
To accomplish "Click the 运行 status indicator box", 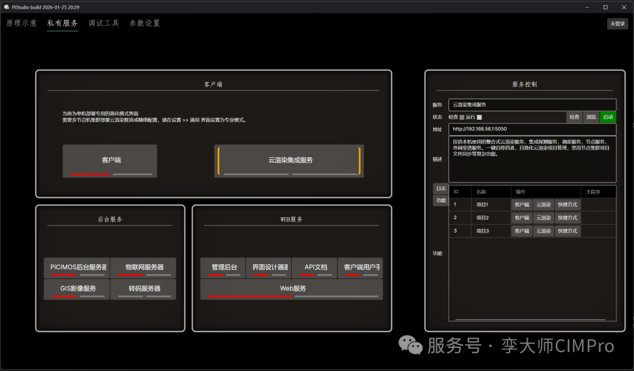I will point(479,117).
